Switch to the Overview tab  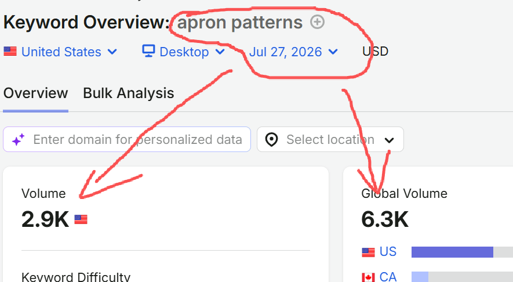[x=36, y=93]
